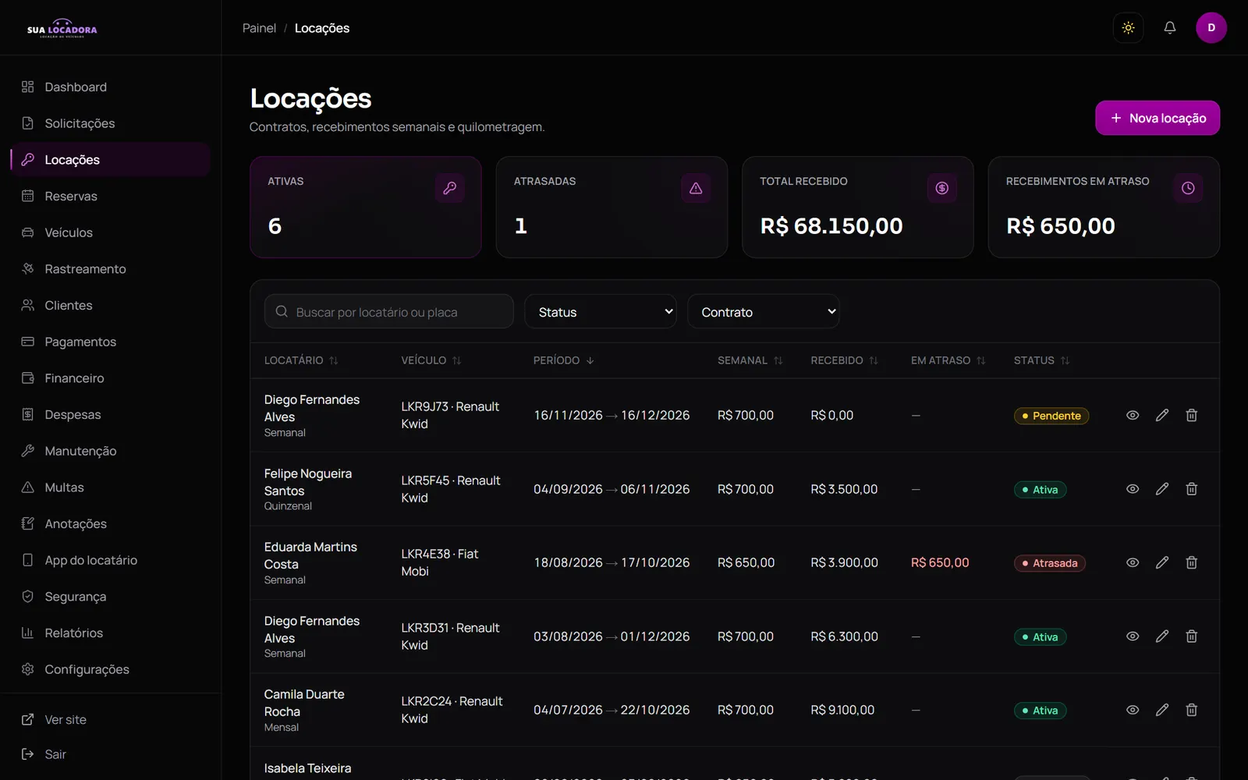
Task: Click the R$ 650,00 overdue amount in table
Action: 940,563
